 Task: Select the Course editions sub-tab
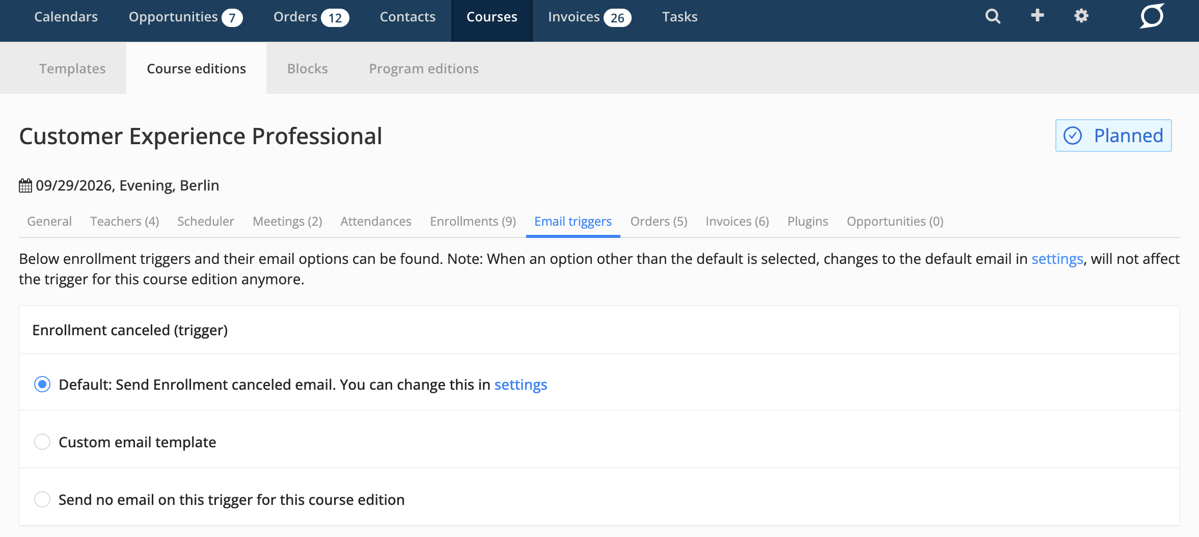196,69
